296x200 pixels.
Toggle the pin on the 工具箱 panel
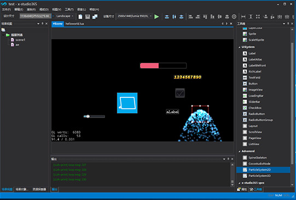[288, 23]
